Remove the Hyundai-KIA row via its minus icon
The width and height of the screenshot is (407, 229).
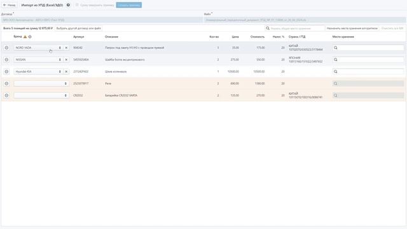pyautogui.click(x=6, y=72)
